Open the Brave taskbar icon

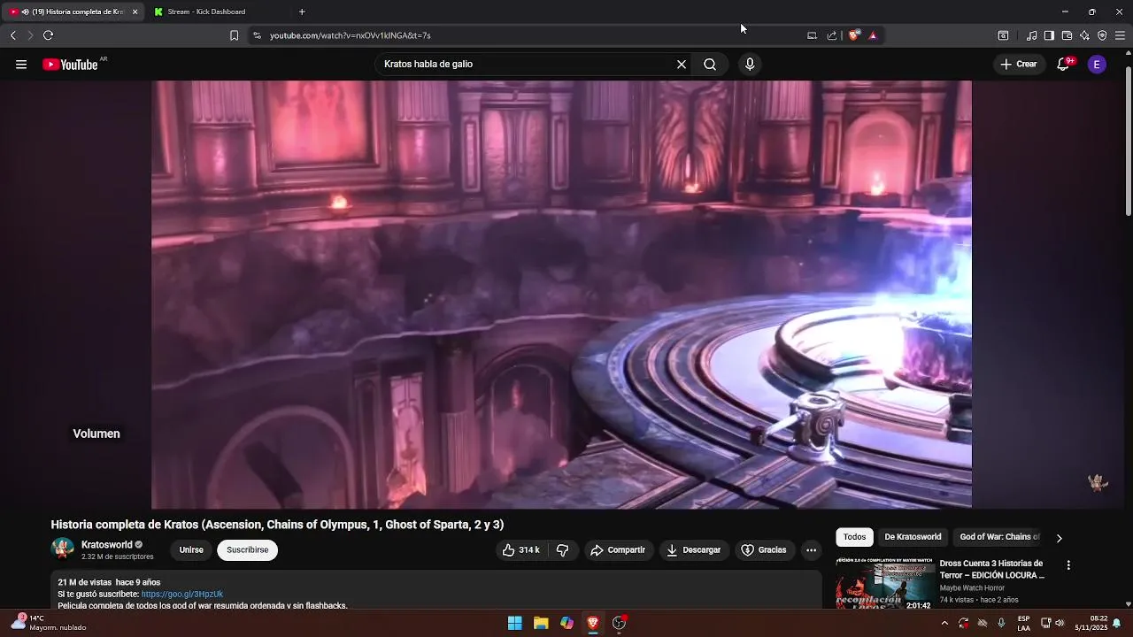[593, 623]
